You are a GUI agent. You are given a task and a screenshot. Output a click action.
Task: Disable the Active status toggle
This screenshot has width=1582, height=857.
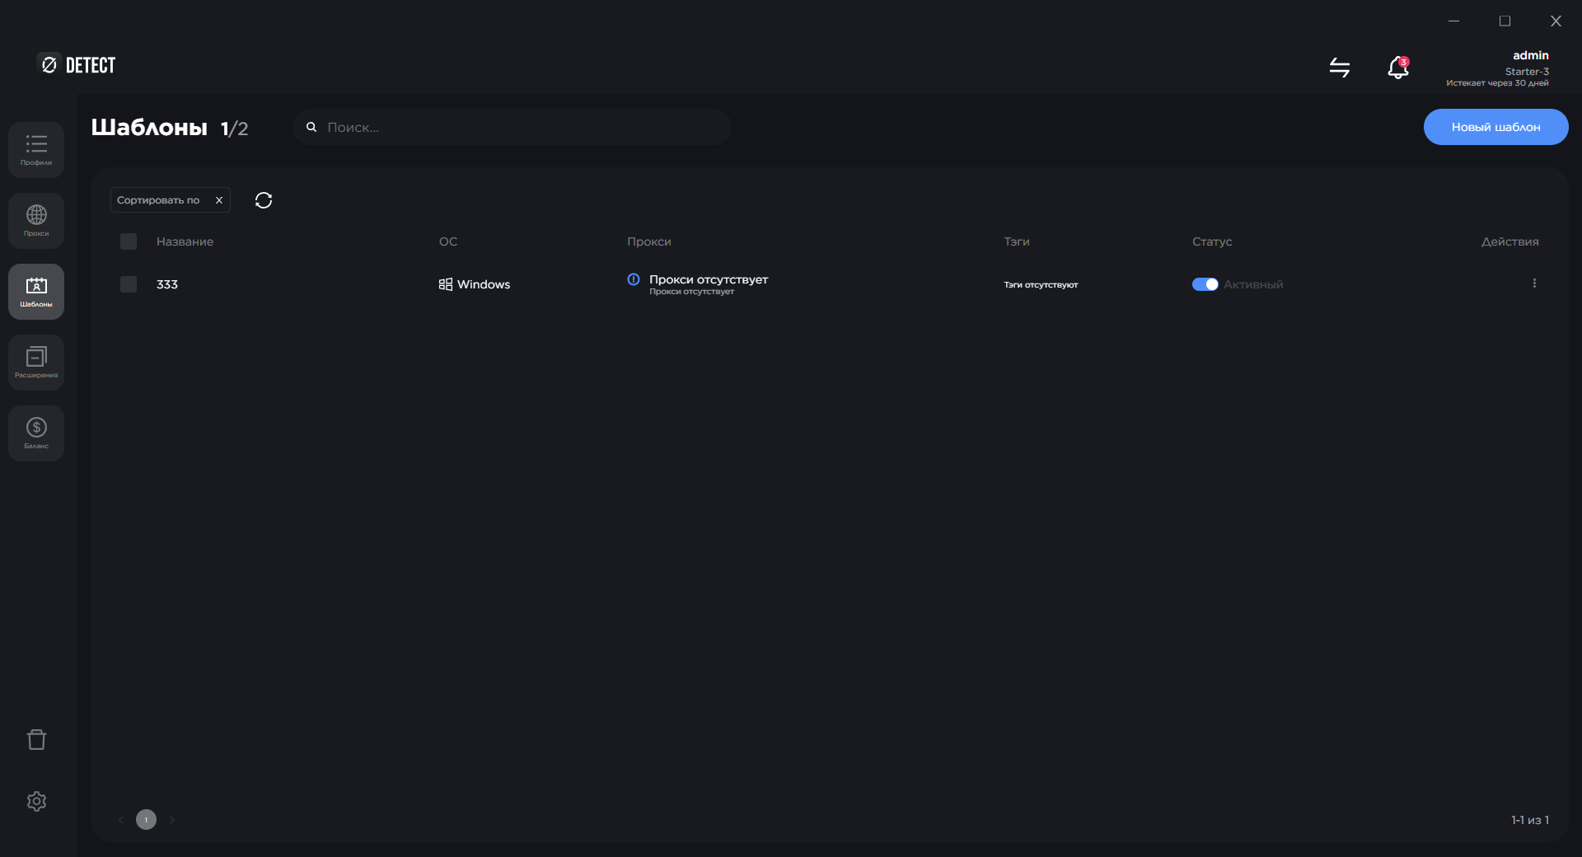(1205, 284)
